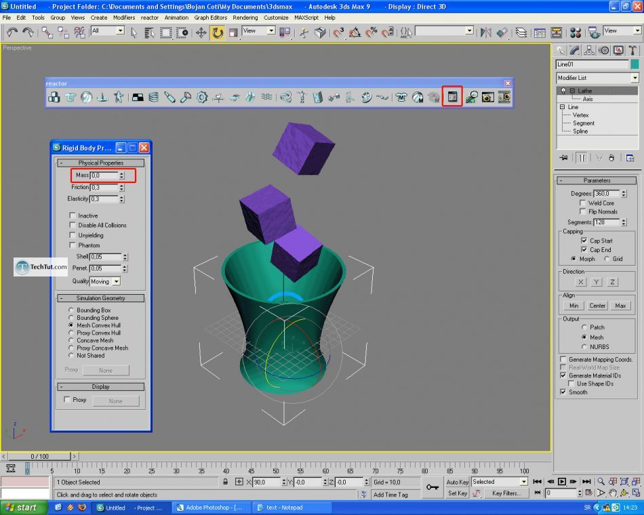Create Cloth Collection from reactor toolbar
The image size is (644, 515).
click(71, 97)
